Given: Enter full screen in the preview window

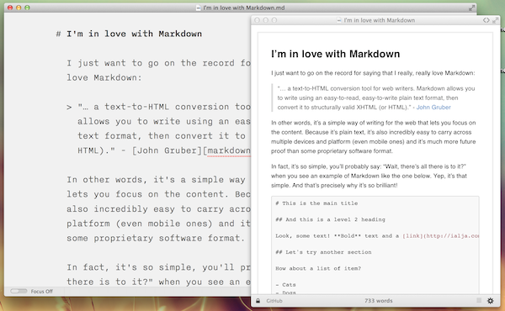Looking at the screenshot, I should (496, 20).
